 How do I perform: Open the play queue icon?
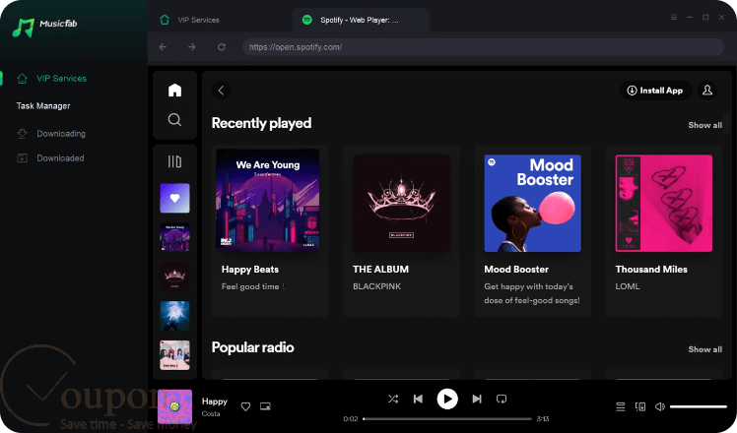621,406
